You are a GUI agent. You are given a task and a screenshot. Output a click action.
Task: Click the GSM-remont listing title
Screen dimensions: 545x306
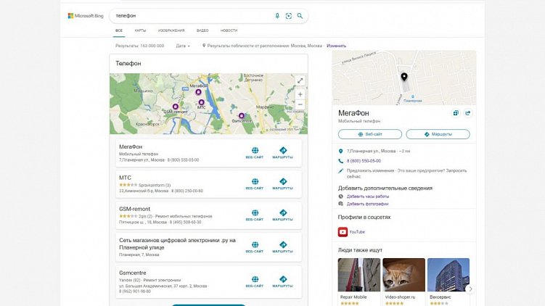(x=134, y=209)
